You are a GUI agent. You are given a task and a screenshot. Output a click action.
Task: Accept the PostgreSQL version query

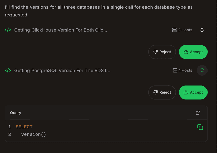pos(193,92)
